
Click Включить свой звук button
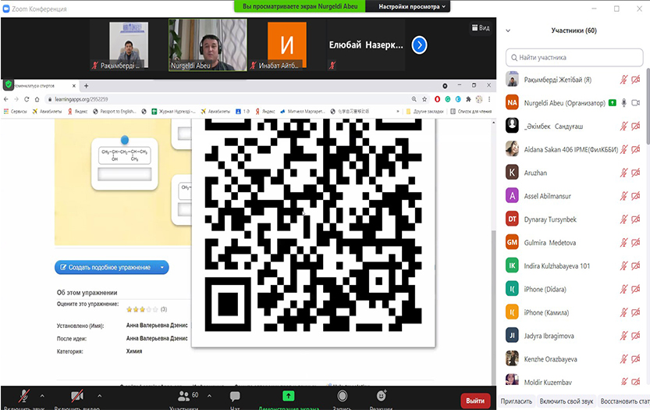[567, 401]
